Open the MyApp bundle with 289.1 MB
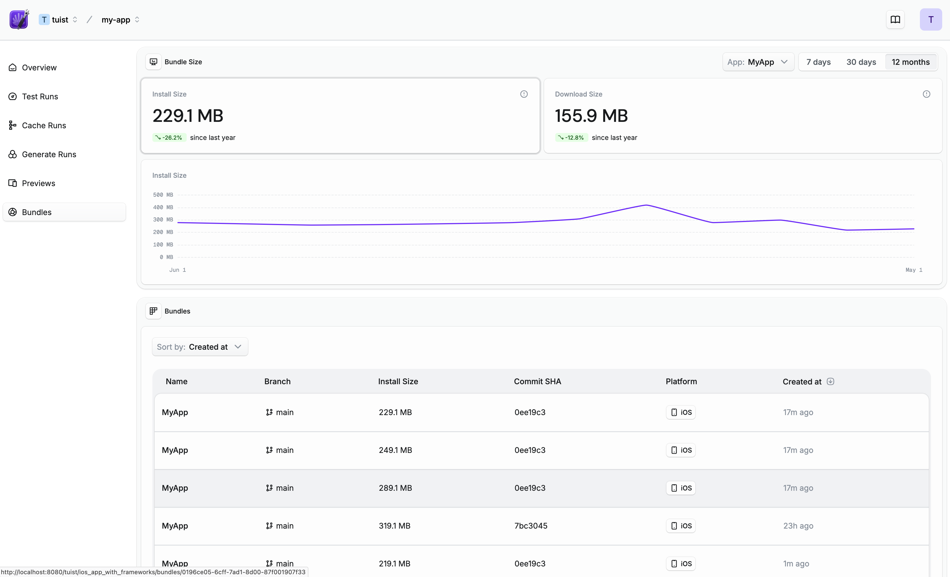 tap(395, 488)
